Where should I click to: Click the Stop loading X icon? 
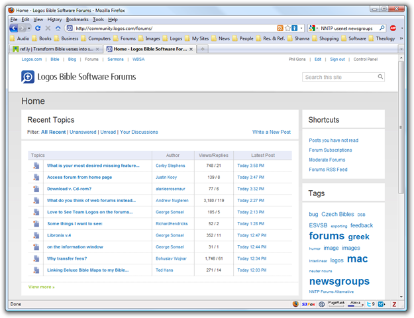click(x=48, y=28)
